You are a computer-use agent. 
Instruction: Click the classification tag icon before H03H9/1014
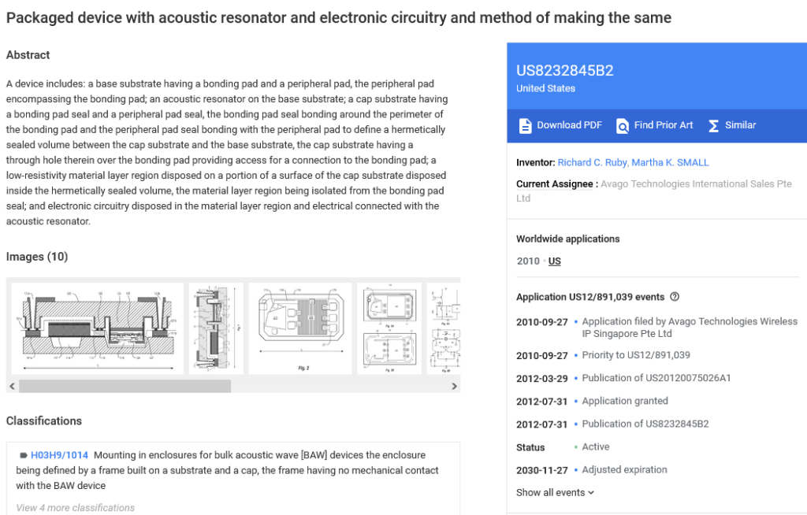[24, 455]
